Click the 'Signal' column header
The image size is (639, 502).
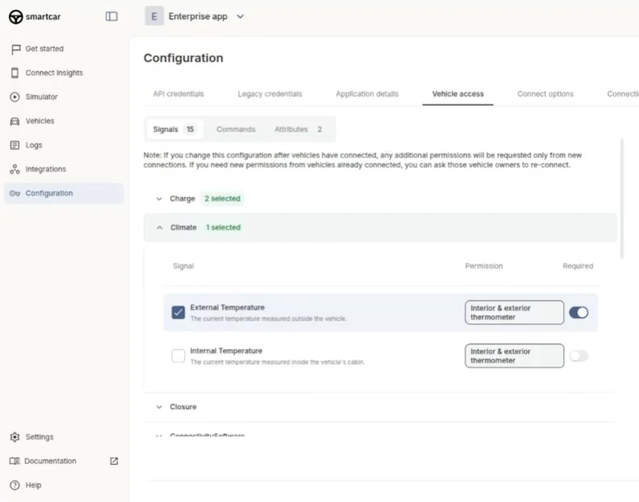pos(183,266)
